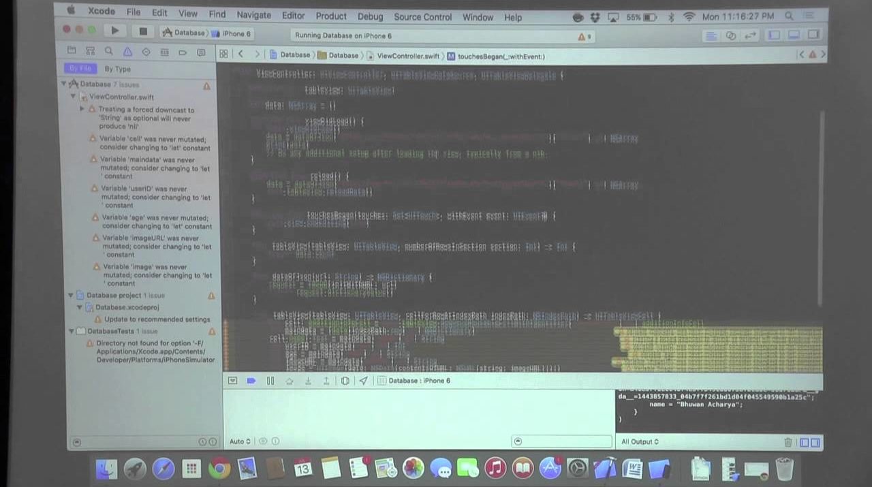Select the iPhone 6 run destination
Image resolution: width=872 pixels, height=487 pixels.
232,33
